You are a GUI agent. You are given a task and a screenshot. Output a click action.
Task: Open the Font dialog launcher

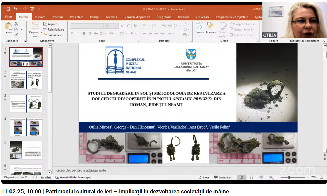point(138,41)
